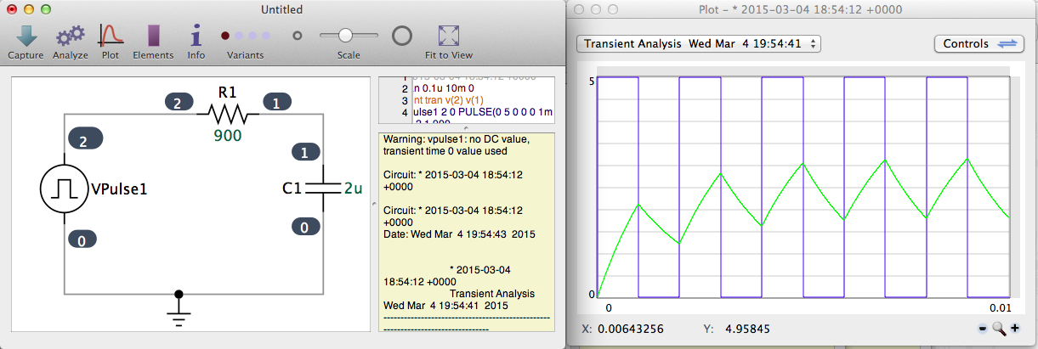Screen dimensions: 1038x349
Task: Click node label 0 below VPulse1
Action: pos(82,240)
